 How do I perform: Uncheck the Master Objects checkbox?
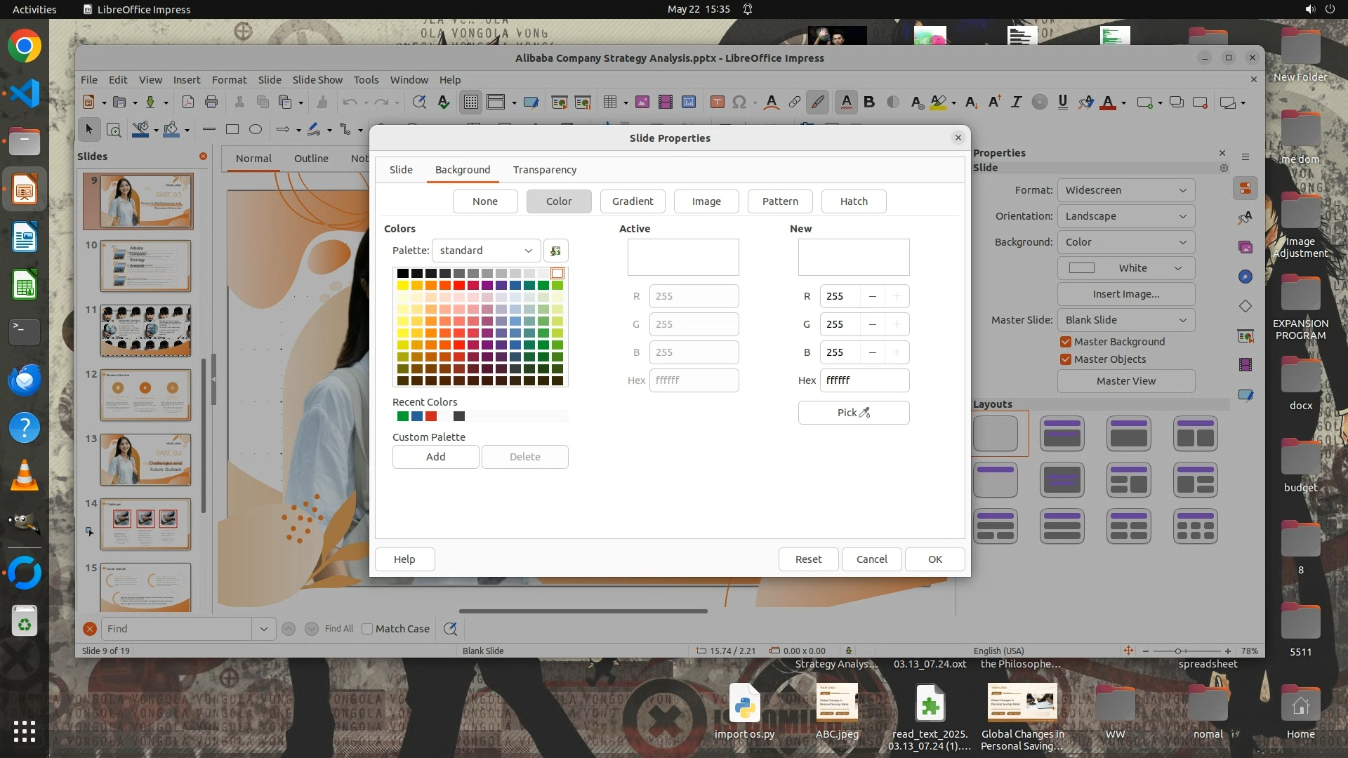[1066, 359]
